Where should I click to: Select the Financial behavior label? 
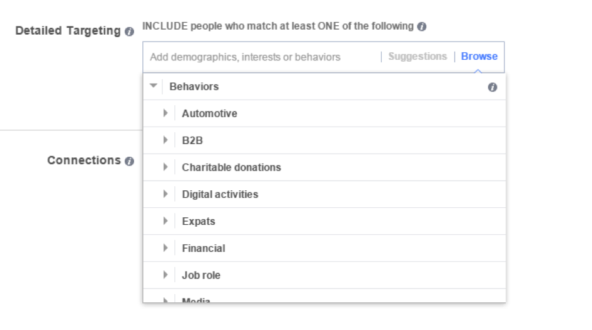pyautogui.click(x=203, y=248)
